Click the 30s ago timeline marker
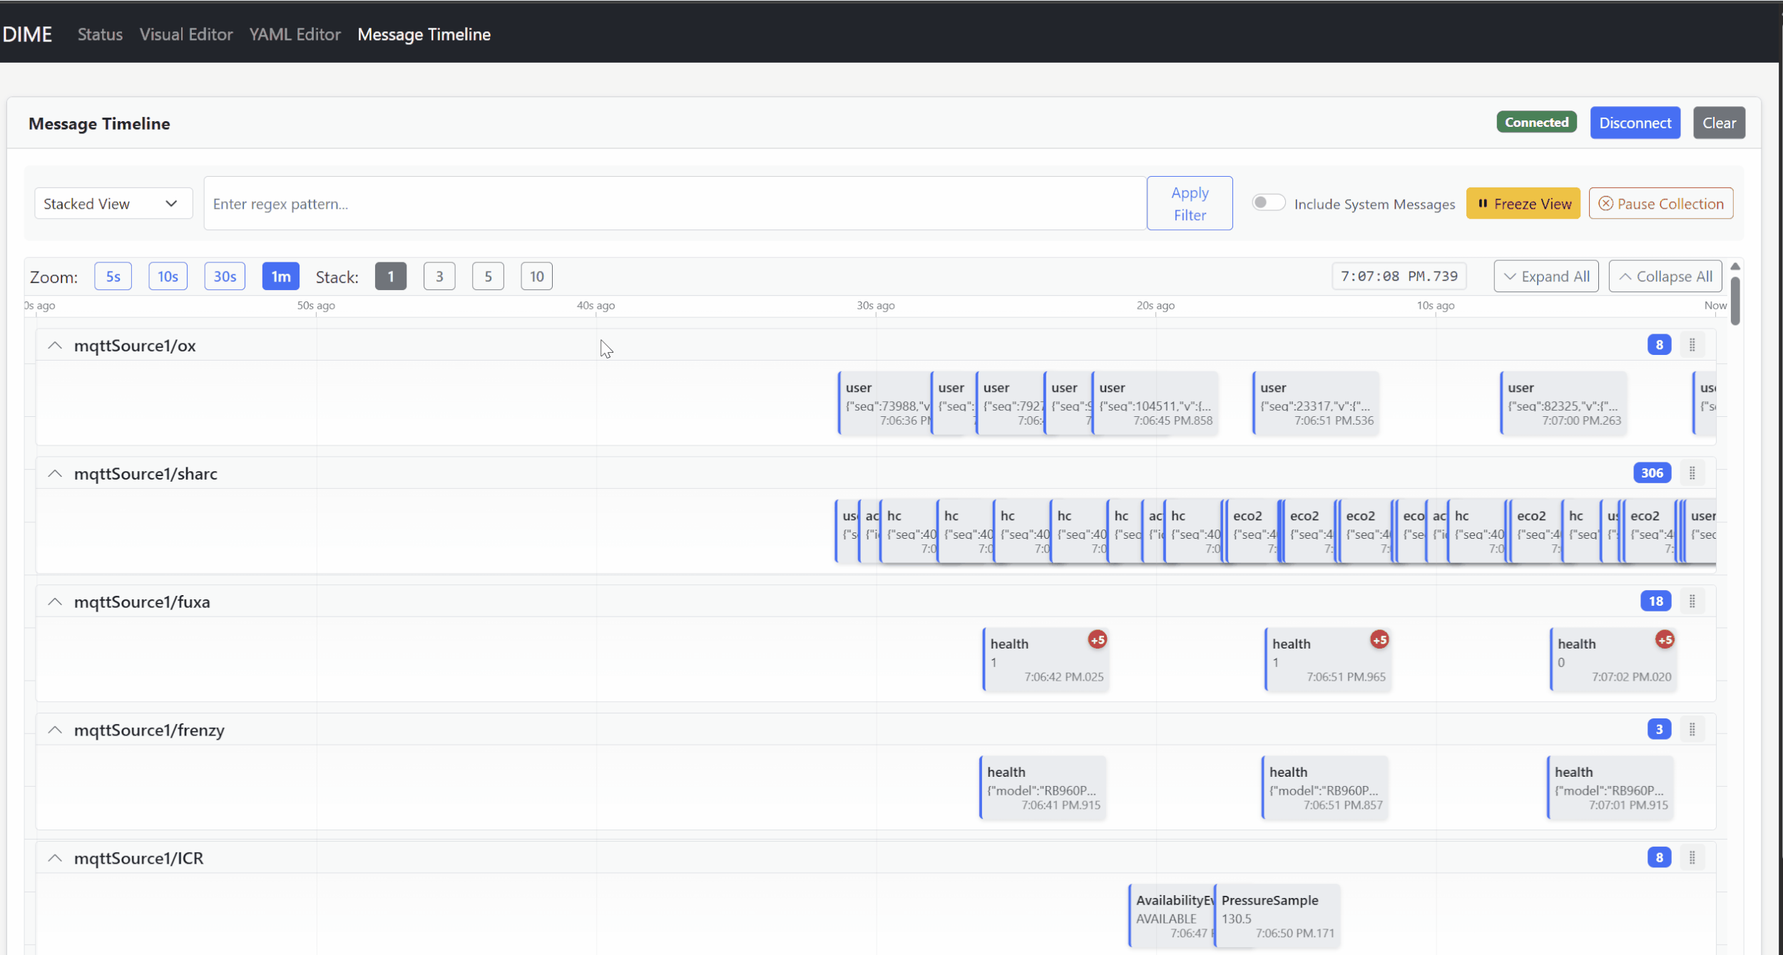This screenshot has height=955, width=1783. [x=875, y=305]
